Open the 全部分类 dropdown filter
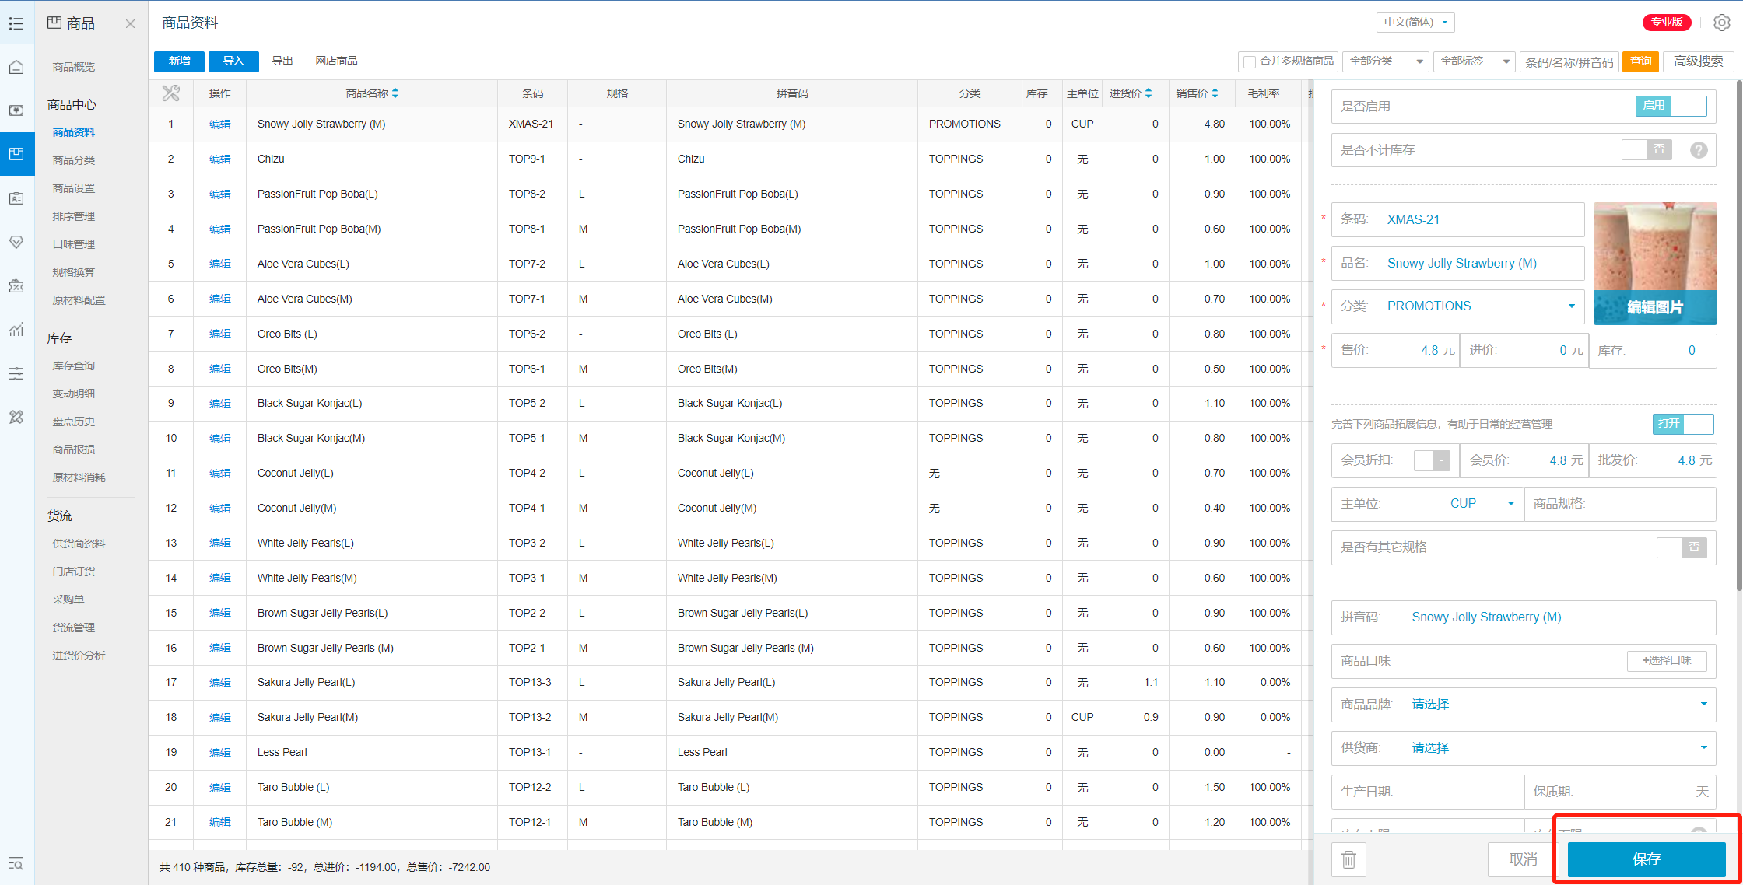 coord(1386,61)
